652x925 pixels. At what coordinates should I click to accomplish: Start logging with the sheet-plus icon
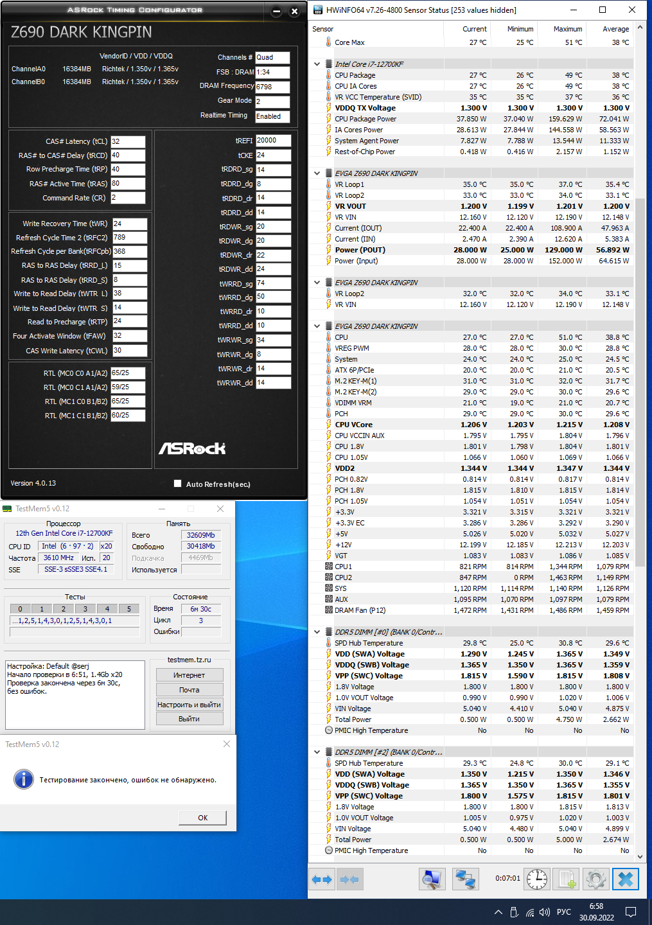tap(567, 879)
